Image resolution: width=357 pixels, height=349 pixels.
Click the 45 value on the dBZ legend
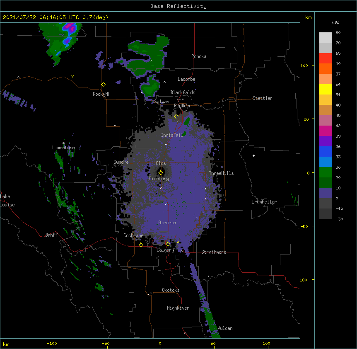[338, 115]
